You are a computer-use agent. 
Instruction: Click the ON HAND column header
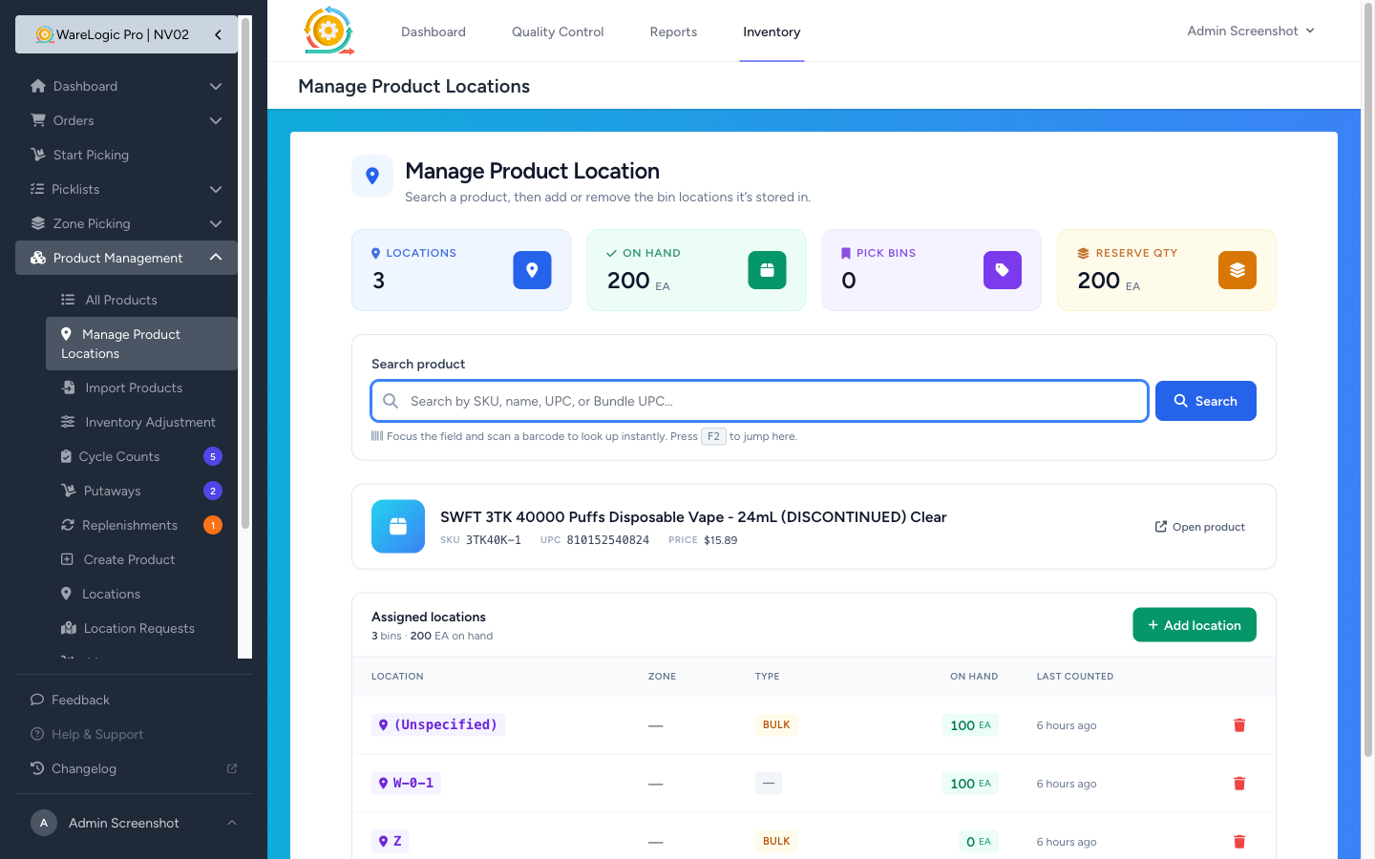[x=974, y=677]
